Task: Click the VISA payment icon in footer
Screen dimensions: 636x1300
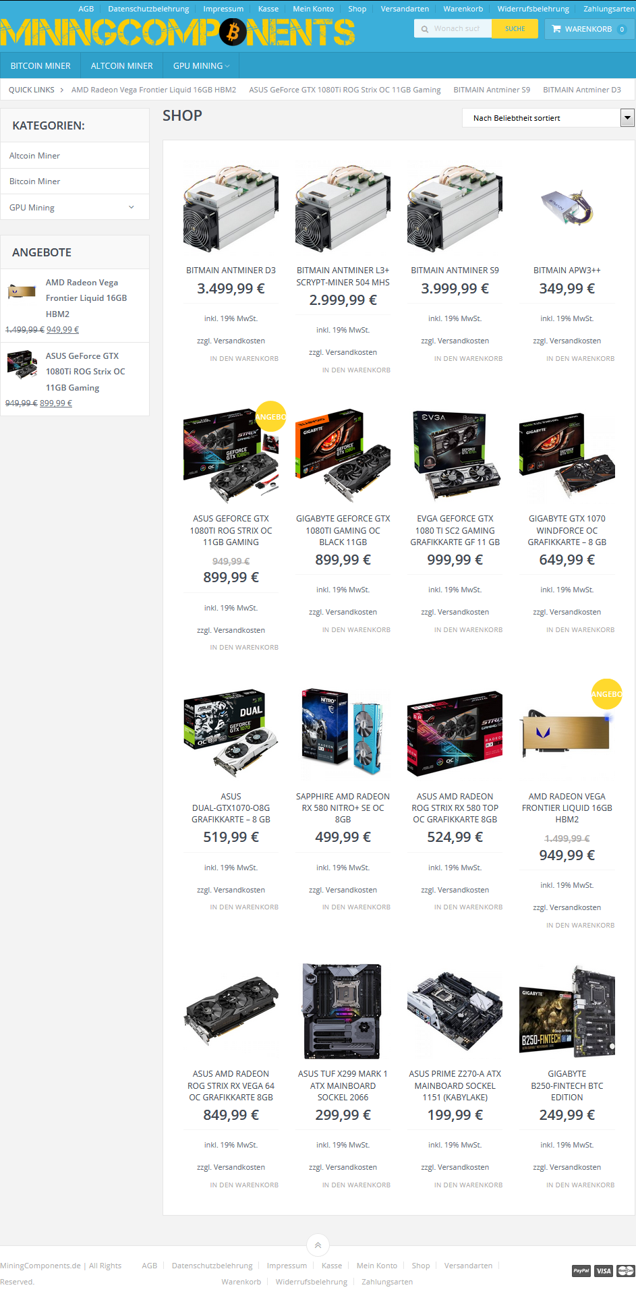Action: point(604,1271)
